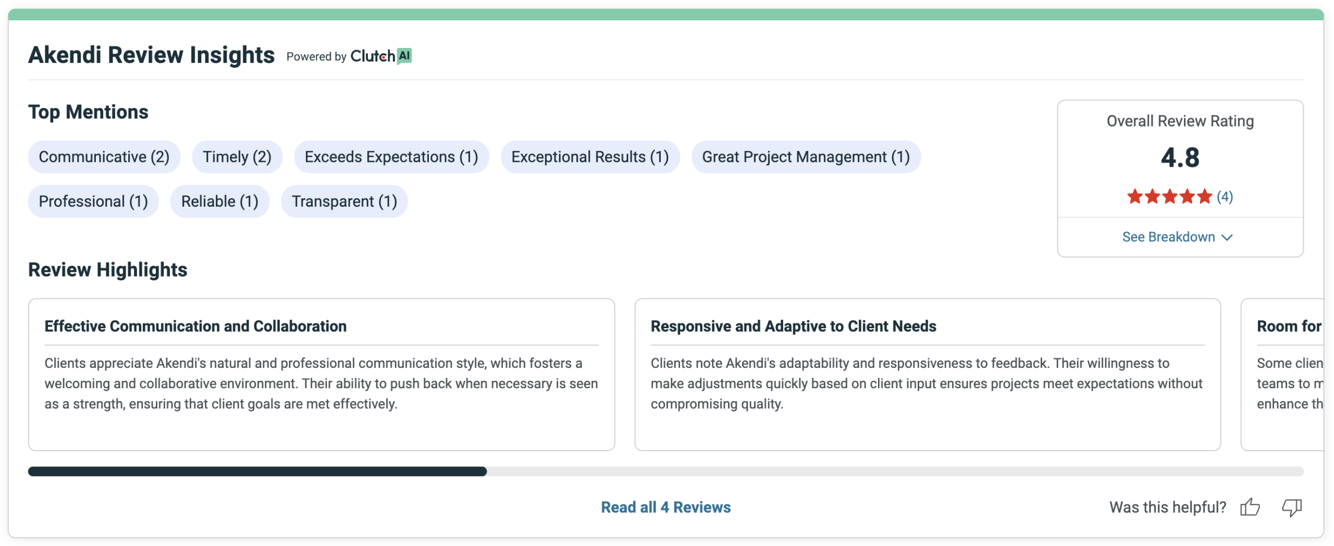Image resolution: width=1334 pixels, height=546 pixels.
Task: Pick the Great Project Management (1) tag
Action: [x=806, y=157]
